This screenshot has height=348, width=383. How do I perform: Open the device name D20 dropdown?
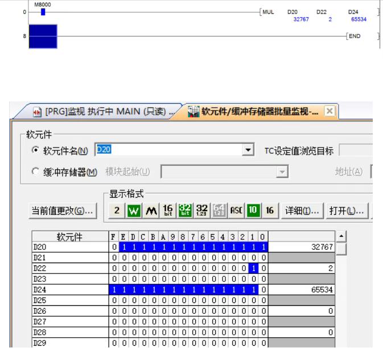pyautogui.click(x=246, y=150)
